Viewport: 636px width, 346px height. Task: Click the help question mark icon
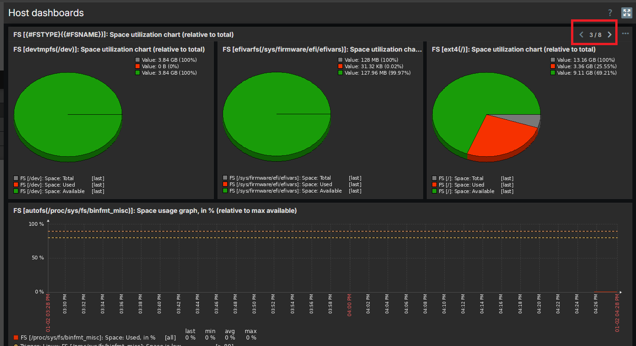coord(610,13)
